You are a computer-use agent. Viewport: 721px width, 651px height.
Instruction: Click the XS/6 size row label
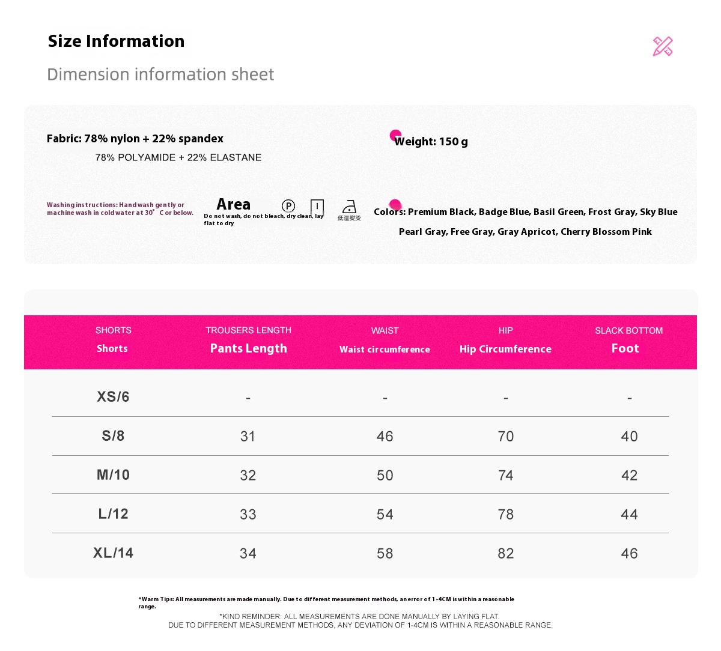(x=113, y=396)
